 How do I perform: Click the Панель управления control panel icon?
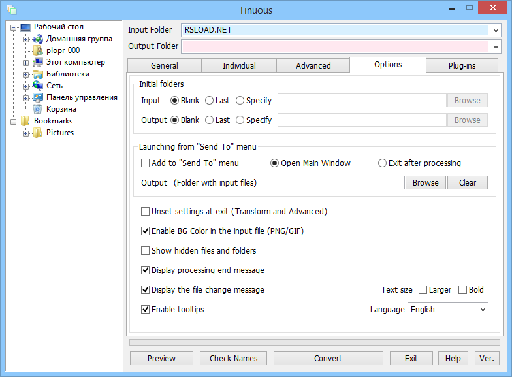[38, 97]
